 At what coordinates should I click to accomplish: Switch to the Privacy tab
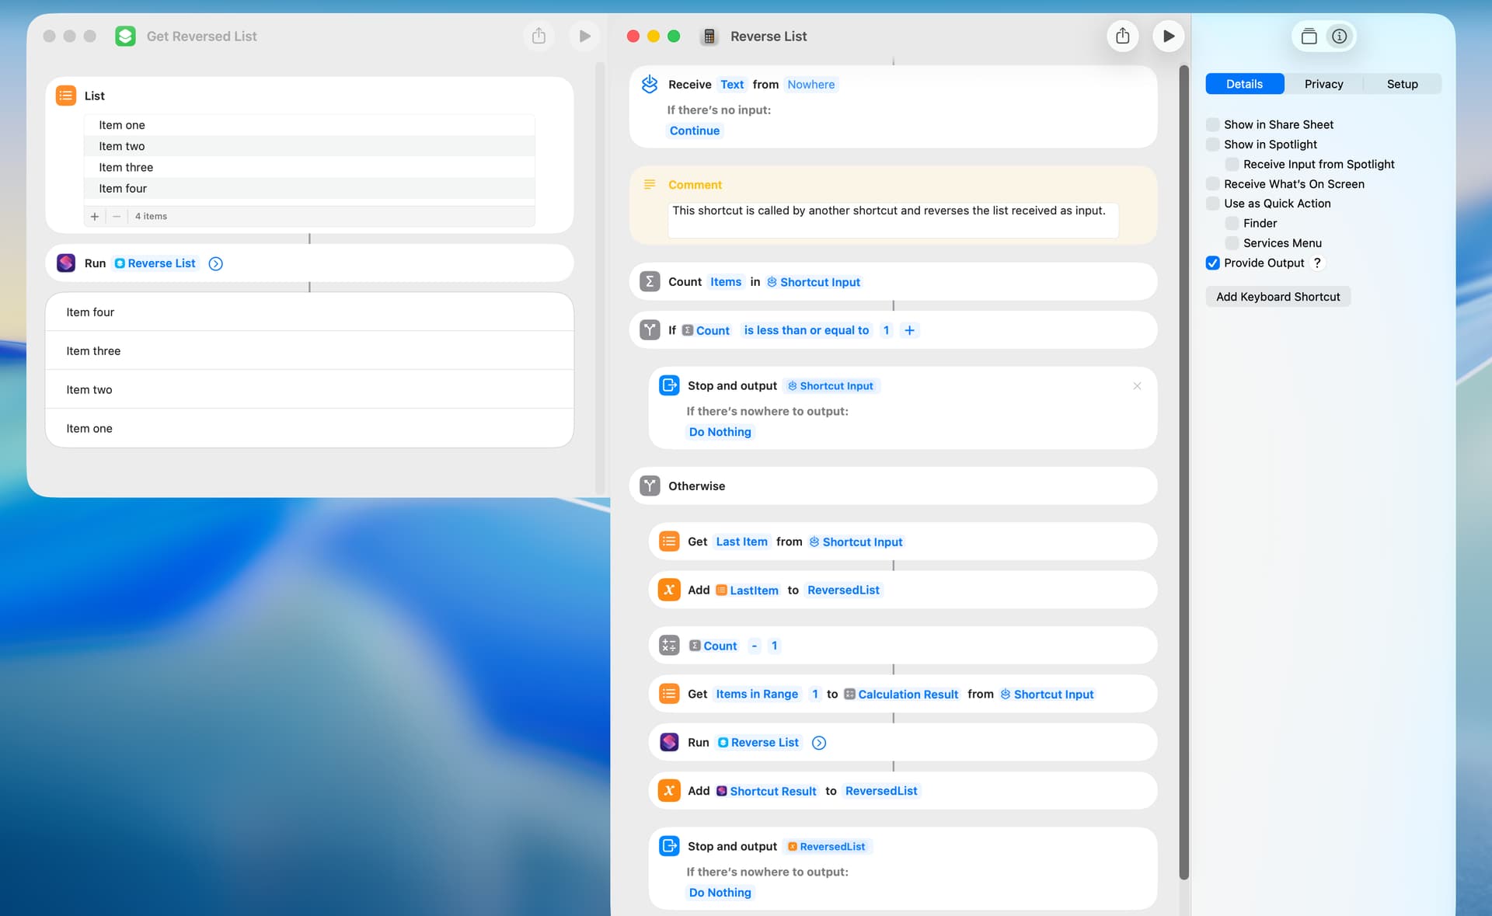tap(1323, 84)
